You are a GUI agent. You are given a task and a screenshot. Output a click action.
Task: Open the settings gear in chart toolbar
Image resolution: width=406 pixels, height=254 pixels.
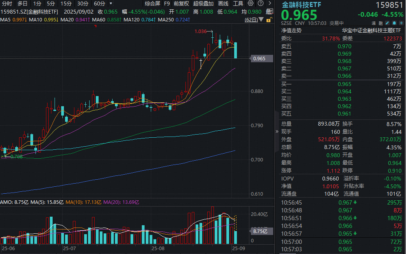[x=251, y=4]
